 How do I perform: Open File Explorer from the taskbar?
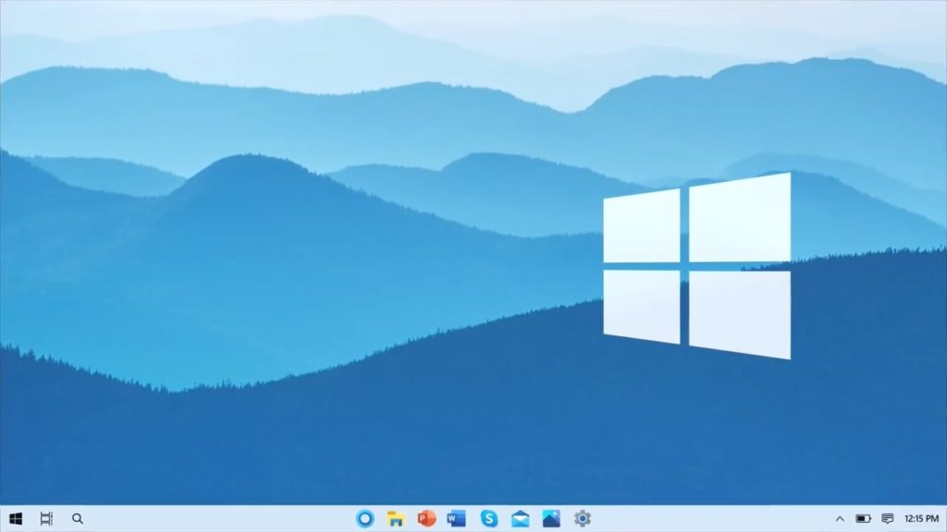(x=396, y=518)
